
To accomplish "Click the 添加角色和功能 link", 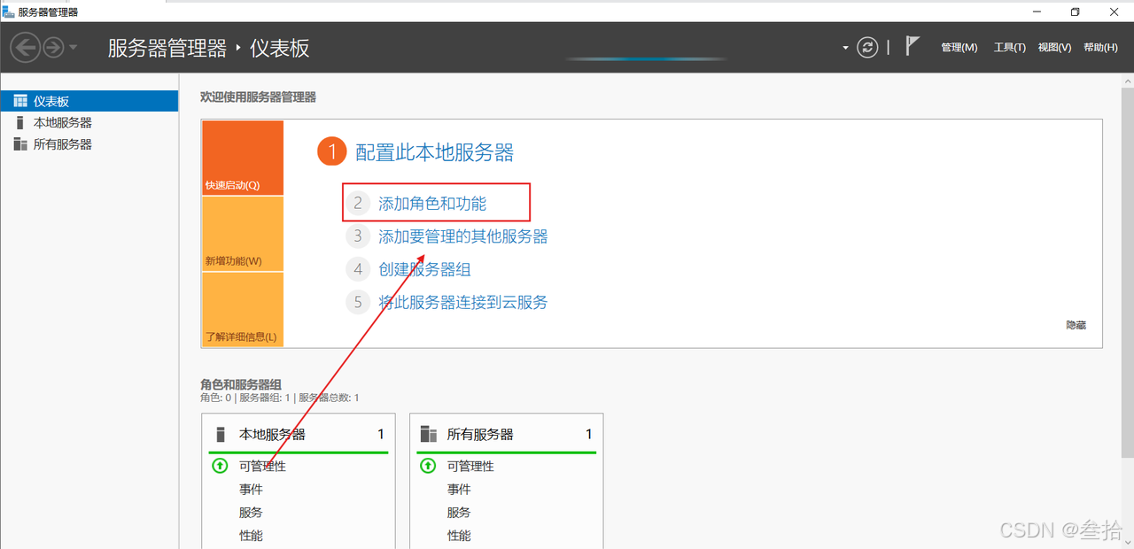I will pyautogui.click(x=432, y=204).
